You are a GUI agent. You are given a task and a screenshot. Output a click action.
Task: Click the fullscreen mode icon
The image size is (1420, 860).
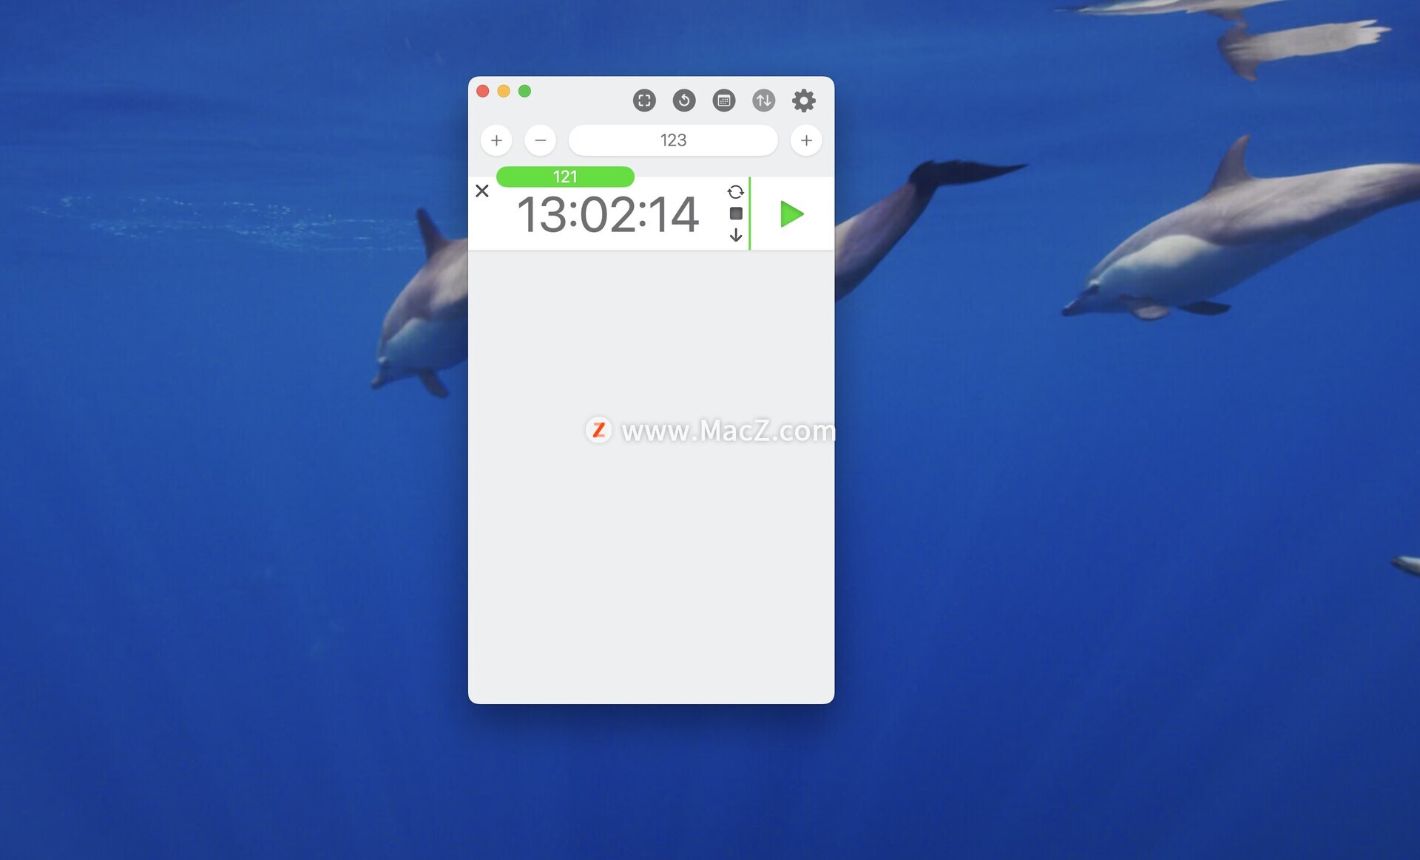coord(644,100)
